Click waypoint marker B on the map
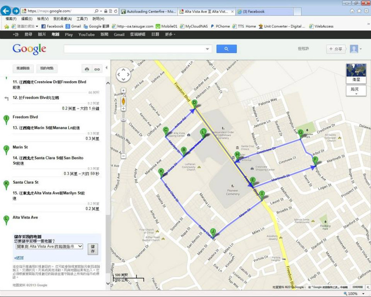Image resolution: width=371 pixels, height=297 pixels. [x=183, y=152]
